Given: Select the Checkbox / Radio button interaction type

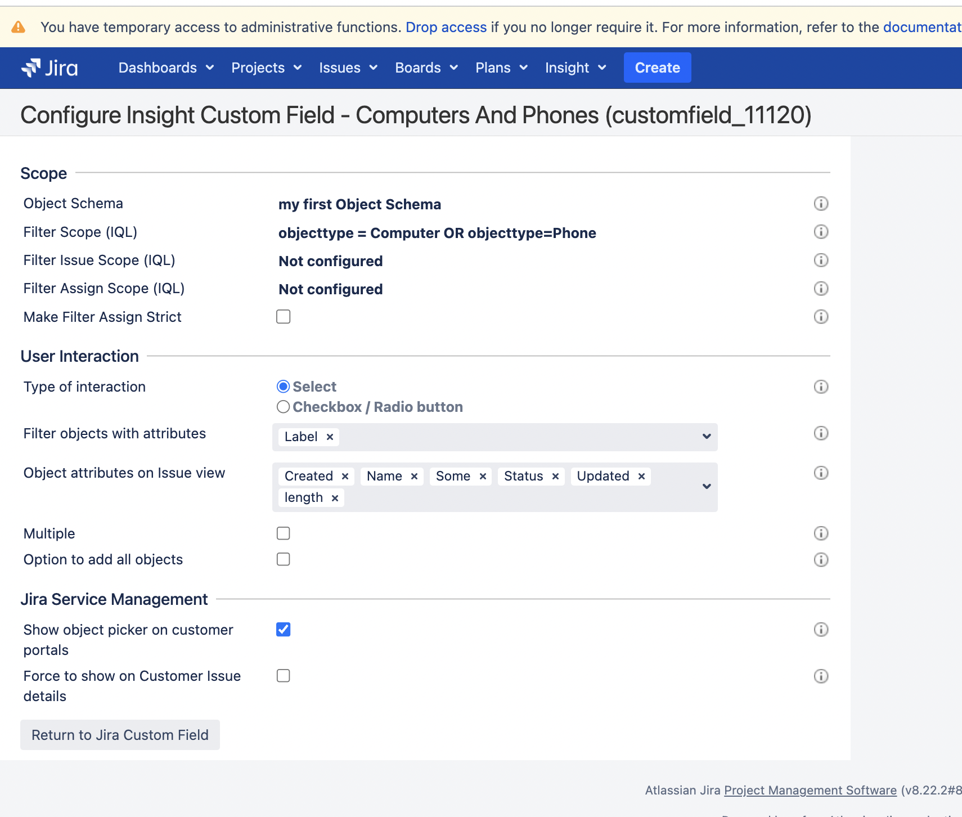Looking at the screenshot, I should 284,406.
